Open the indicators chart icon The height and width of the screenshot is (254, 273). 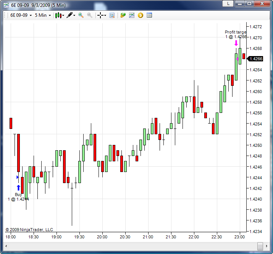pyautogui.click(x=132, y=15)
